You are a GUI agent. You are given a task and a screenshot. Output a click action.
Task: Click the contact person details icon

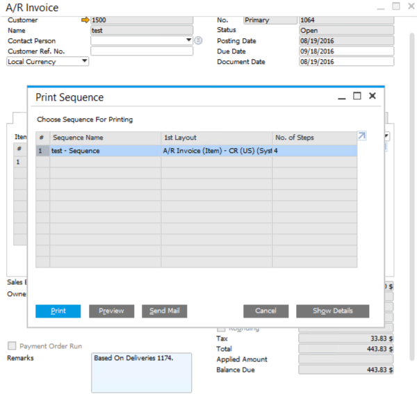198,41
